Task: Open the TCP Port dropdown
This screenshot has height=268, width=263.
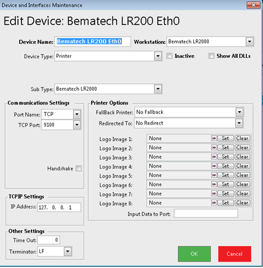Action: (x=77, y=125)
